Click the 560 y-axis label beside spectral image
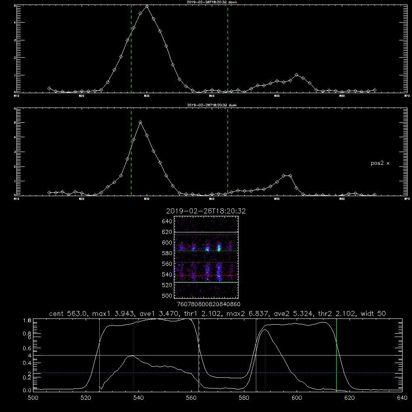This screenshot has height=412, width=412. coord(167,264)
